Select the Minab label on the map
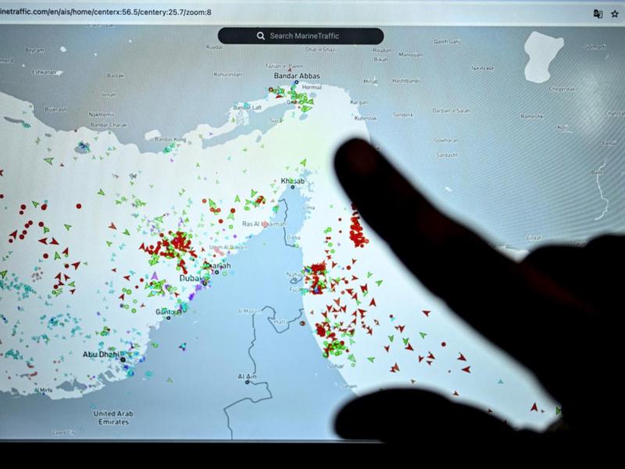The width and height of the screenshot is (625, 469). coord(370,81)
